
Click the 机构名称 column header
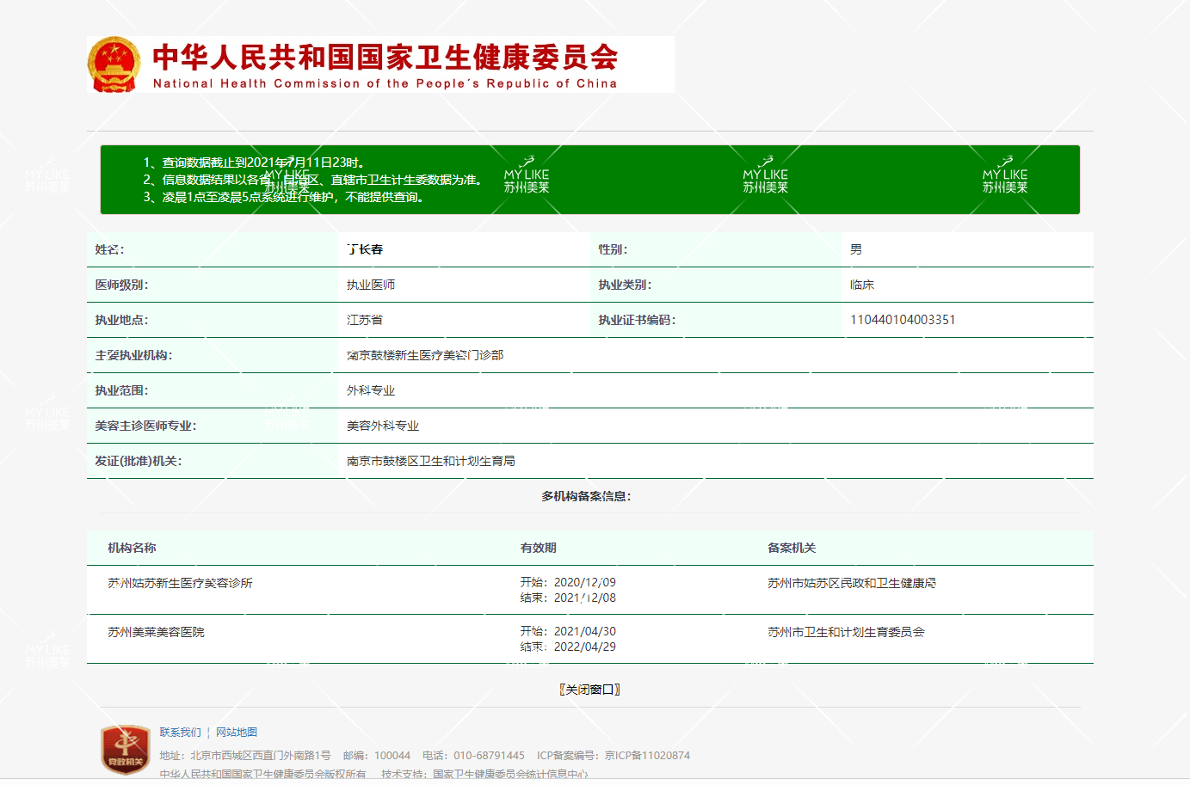point(132,548)
